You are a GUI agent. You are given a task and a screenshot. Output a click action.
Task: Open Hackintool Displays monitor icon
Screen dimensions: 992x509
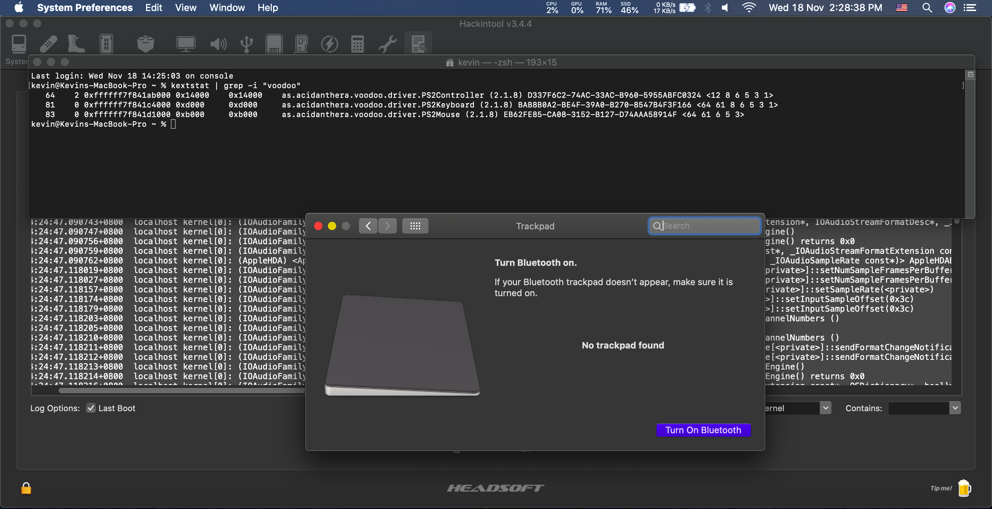[186, 44]
